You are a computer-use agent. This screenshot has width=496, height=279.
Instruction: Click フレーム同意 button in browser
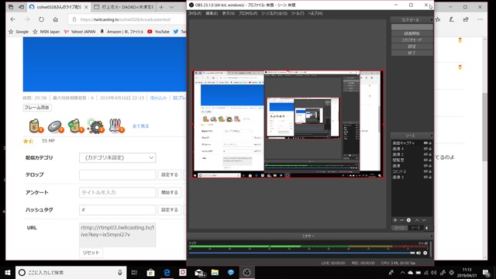tap(37, 108)
